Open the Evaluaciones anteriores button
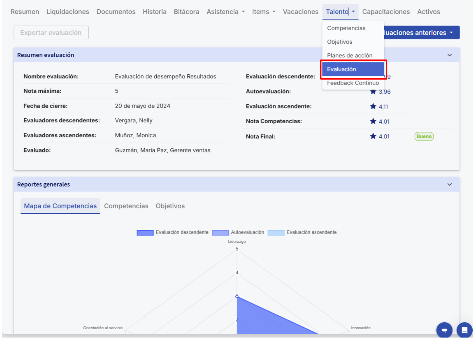 point(421,33)
